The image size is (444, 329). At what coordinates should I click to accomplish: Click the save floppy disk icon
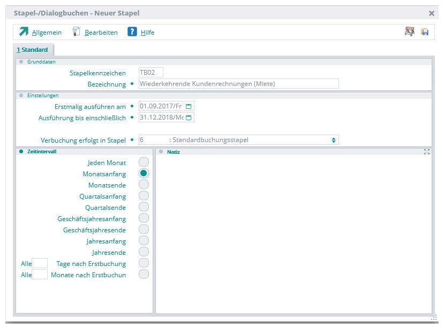pos(425,32)
